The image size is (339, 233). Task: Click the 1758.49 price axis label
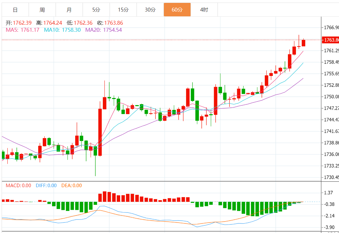(331, 62)
